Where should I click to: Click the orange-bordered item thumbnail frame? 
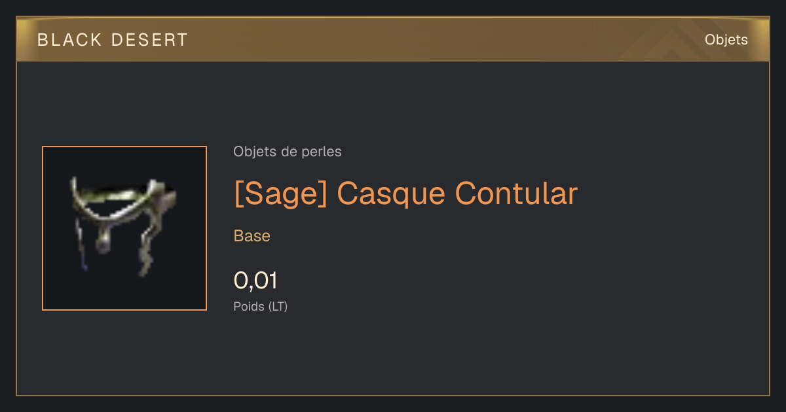[124, 228]
